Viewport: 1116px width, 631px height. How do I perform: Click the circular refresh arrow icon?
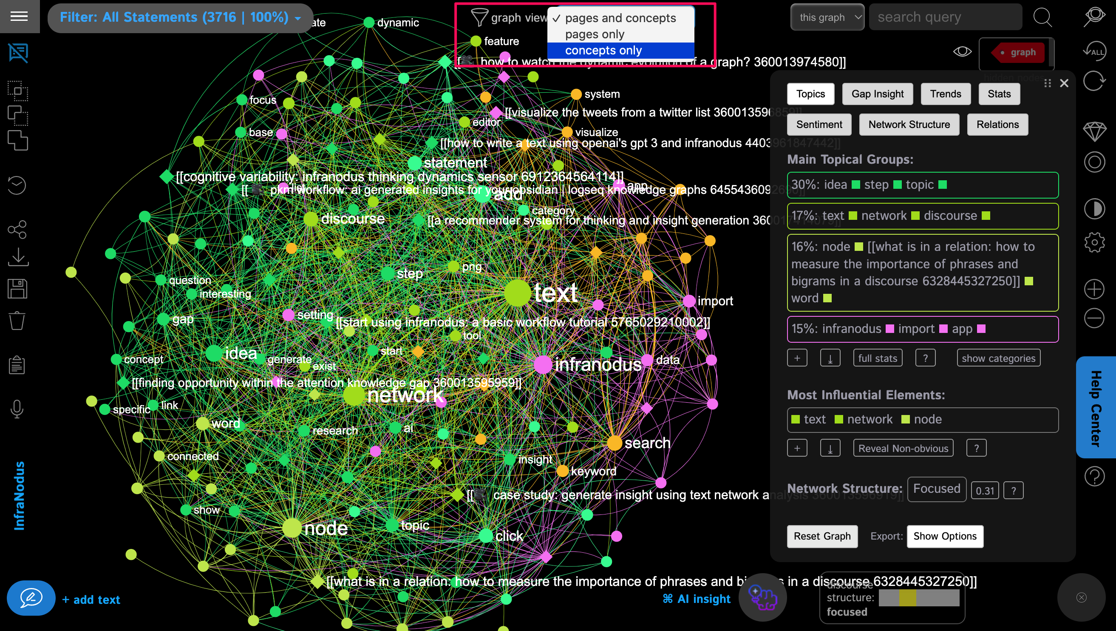(x=1094, y=81)
